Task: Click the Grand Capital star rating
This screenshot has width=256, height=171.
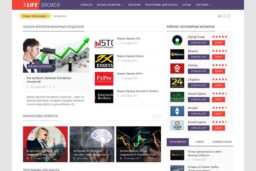Action: (x=220, y=122)
